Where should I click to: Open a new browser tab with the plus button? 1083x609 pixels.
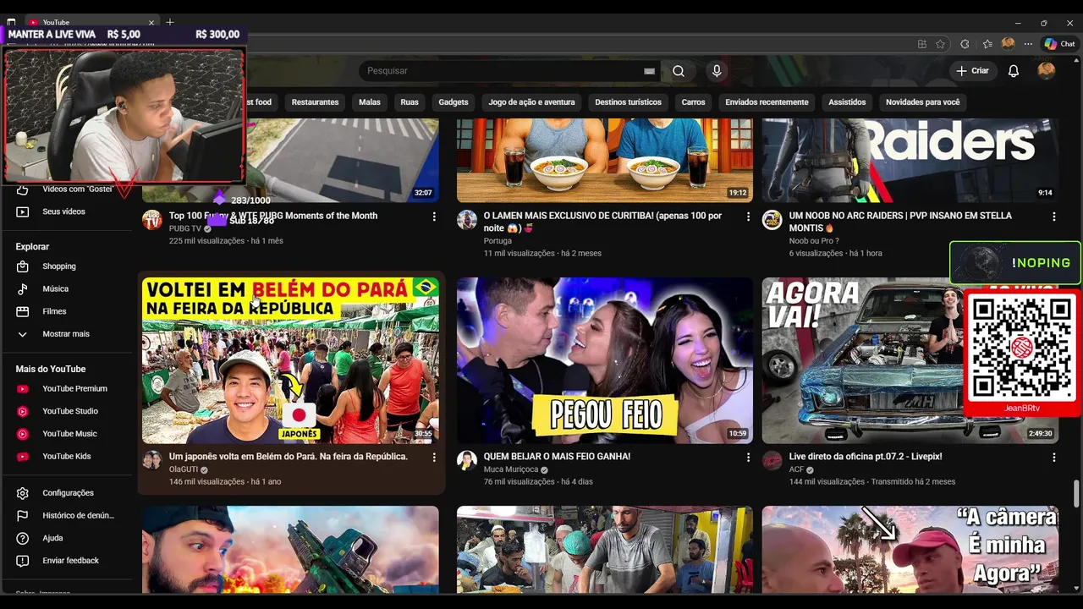coord(170,22)
